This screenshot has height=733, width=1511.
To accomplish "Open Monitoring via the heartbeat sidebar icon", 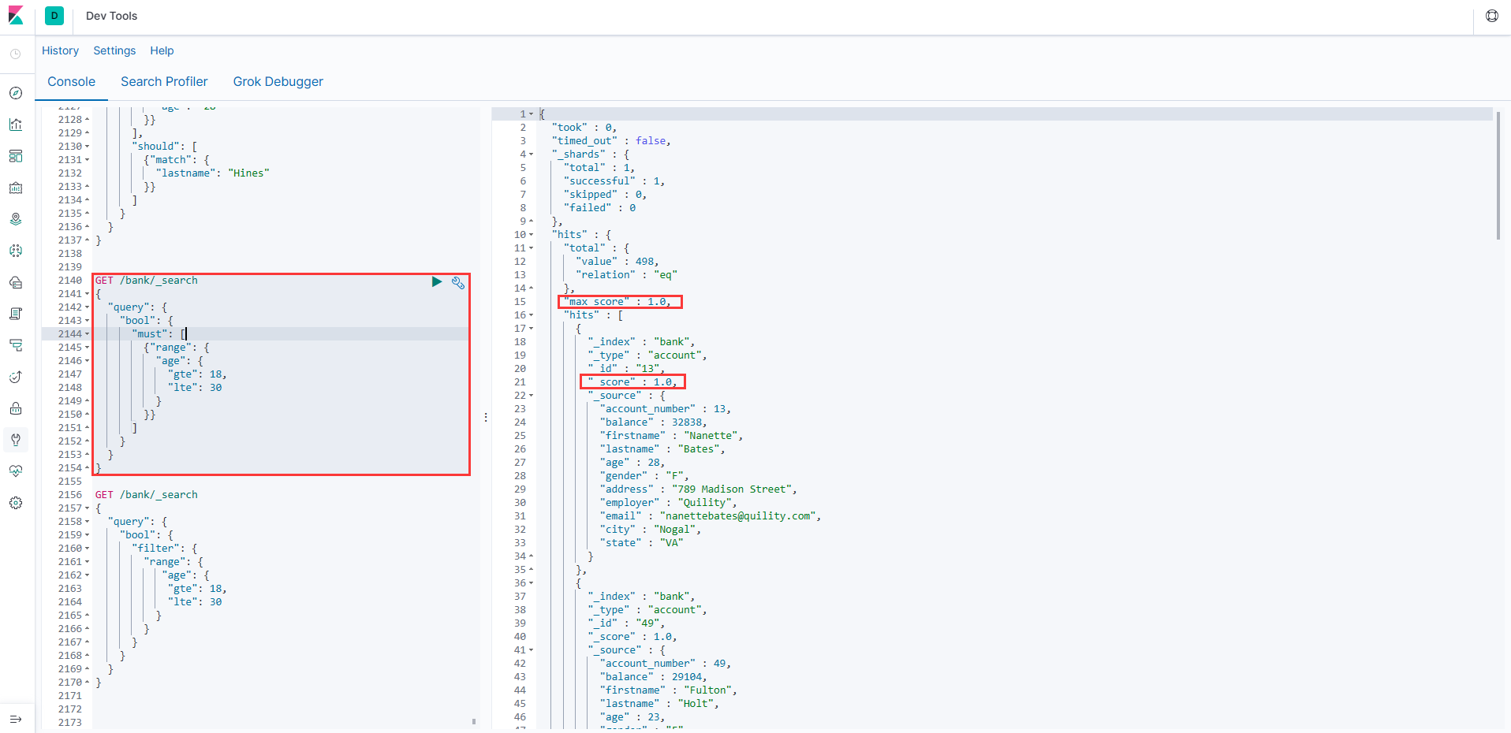I will (x=16, y=471).
